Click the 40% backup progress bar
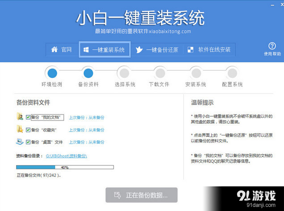 (x=65, y=167)
